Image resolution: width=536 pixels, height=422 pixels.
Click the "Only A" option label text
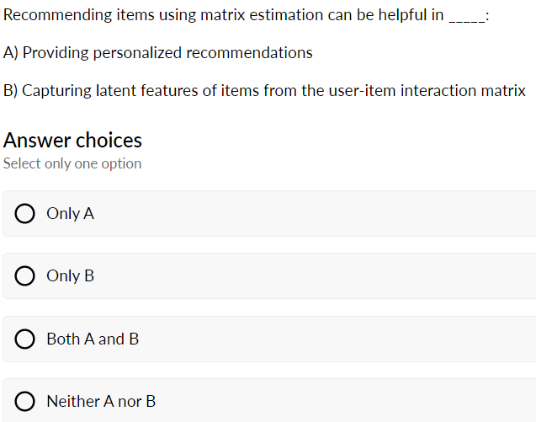pos(70,214)
